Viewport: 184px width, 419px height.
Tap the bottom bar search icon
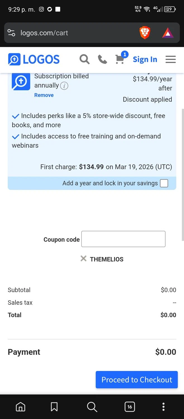92,407
